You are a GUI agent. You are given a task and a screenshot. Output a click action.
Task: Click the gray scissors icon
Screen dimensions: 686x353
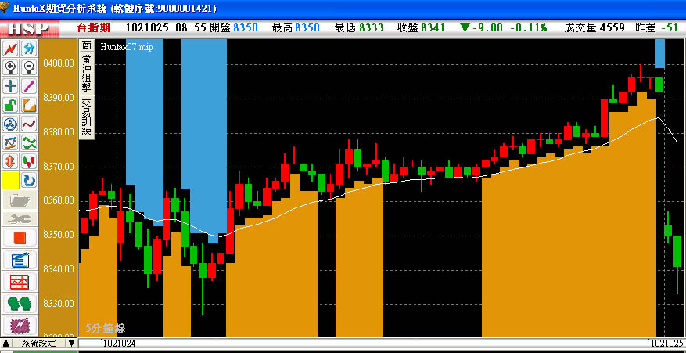click(x=20, y=218)
